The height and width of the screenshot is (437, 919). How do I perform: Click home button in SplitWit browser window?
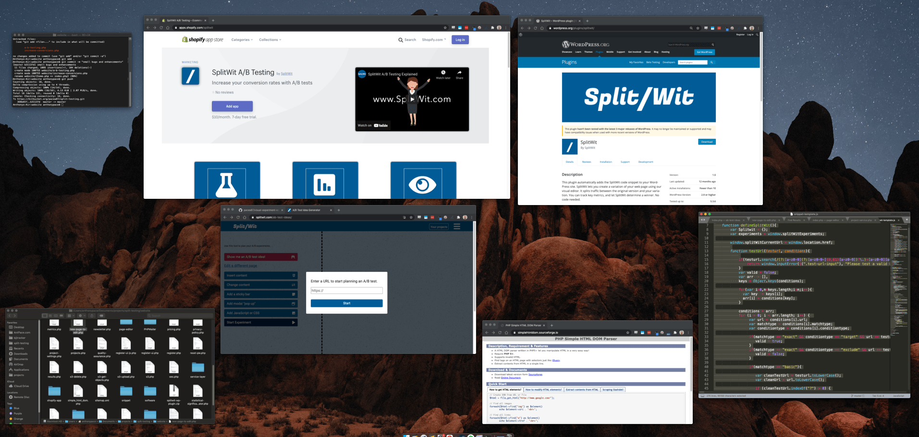point(245,218)
